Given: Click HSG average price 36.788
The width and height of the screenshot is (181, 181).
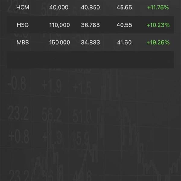Looking at the screenshot, I should [x=90, y=25].
